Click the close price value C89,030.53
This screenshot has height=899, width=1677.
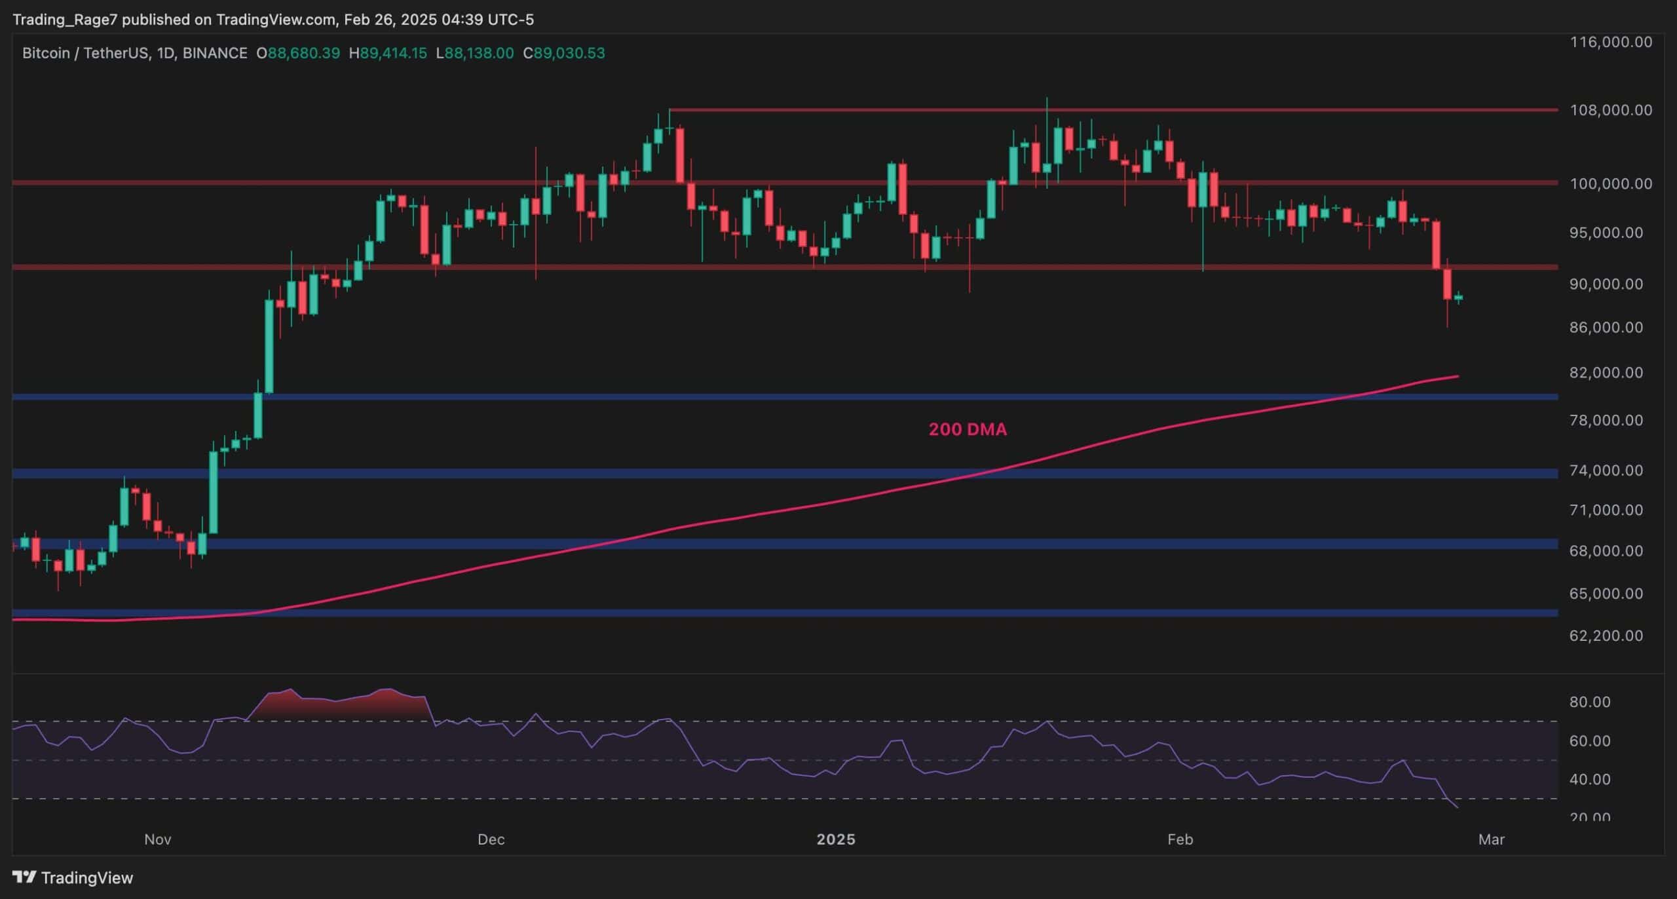(x=564, y=53)
